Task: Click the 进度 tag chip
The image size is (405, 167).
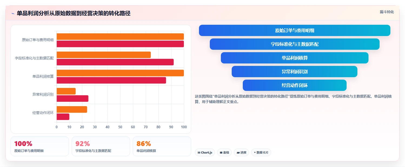Action: [241, 152]
